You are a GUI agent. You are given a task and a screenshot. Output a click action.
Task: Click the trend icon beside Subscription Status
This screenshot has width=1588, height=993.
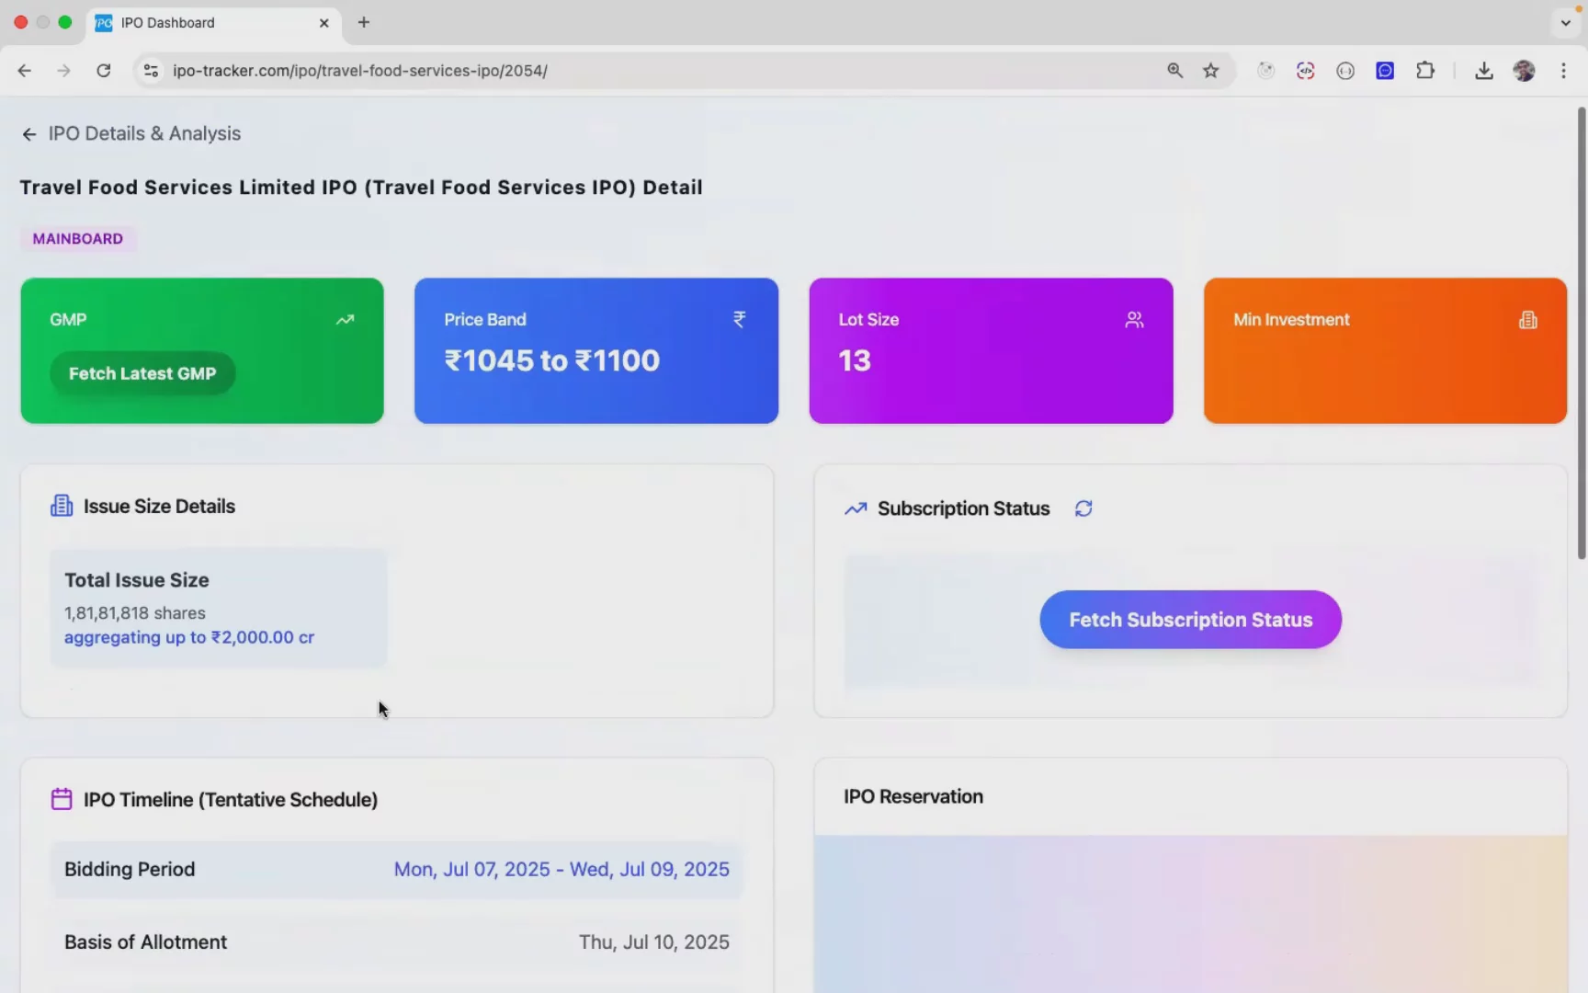pos(856,508)
